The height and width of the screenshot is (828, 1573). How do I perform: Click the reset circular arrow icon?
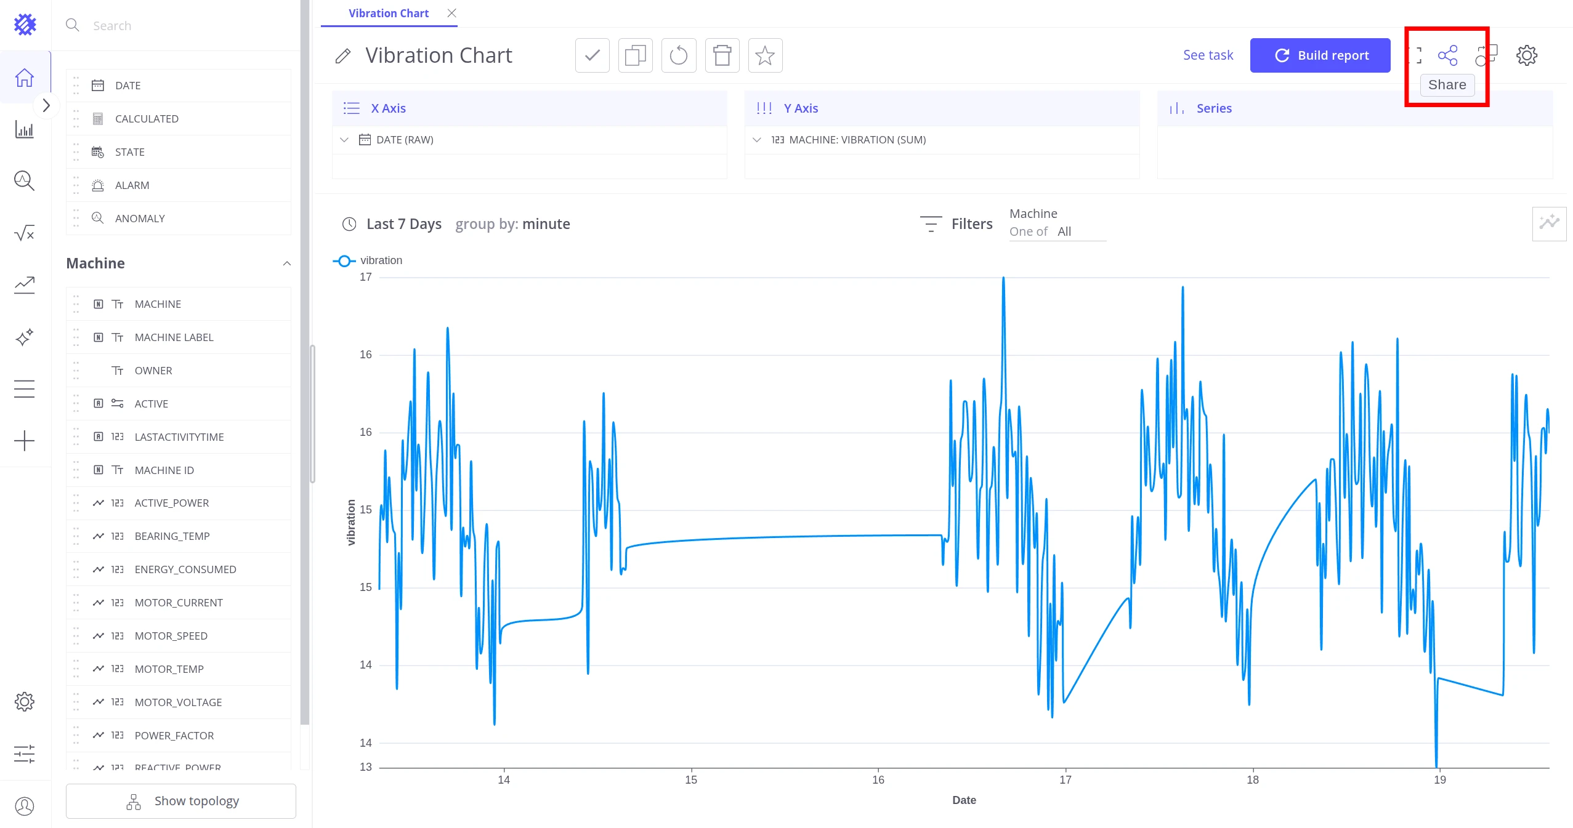point(679,55)
